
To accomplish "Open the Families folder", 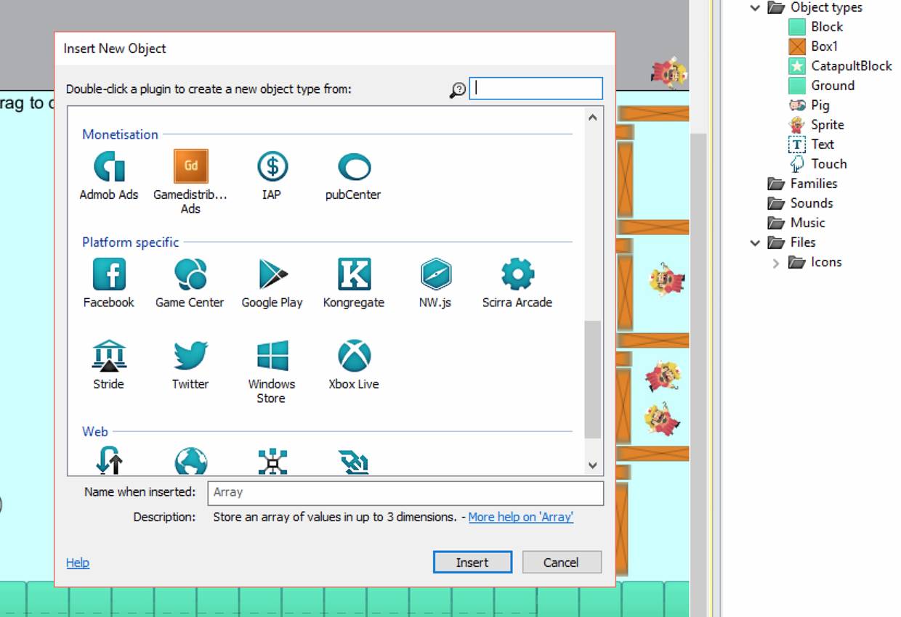I will [776, 184].
